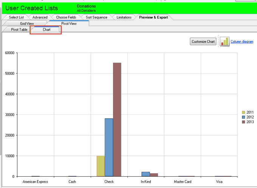The width and height of the screenshot is (257, 188).
Task: Click the tall 2013 Check bar
Action: pyautogui.click(x=117, y=119)
